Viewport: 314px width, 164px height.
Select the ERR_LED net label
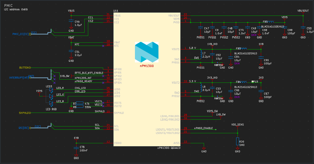coord(80,92)
